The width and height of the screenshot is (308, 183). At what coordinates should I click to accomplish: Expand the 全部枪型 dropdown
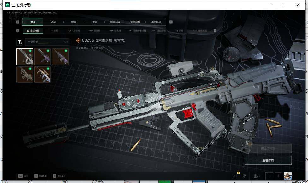click(47, 42)
